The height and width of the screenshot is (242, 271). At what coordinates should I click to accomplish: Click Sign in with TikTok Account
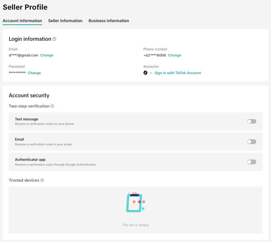177,73
